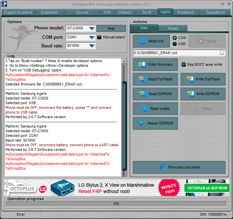Switch to the Swift tab
233x219 pixels.
147,12
